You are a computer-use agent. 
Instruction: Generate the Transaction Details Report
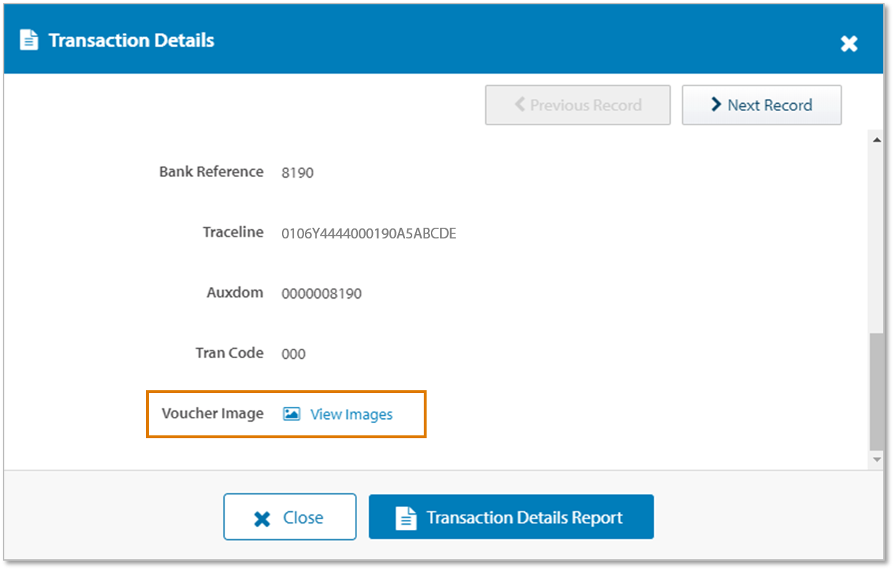coord(511,517)
